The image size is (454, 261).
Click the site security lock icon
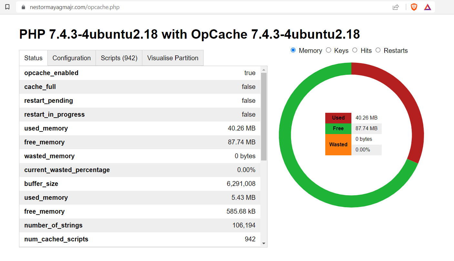23,6
